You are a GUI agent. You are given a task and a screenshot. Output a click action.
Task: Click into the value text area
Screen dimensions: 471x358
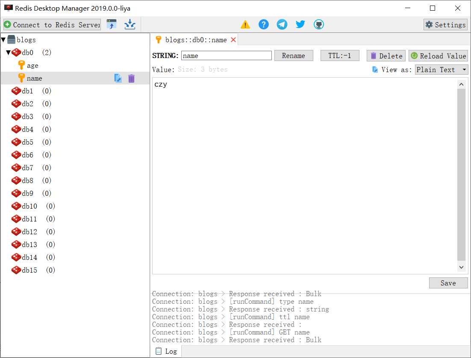(x=304, y=176)
